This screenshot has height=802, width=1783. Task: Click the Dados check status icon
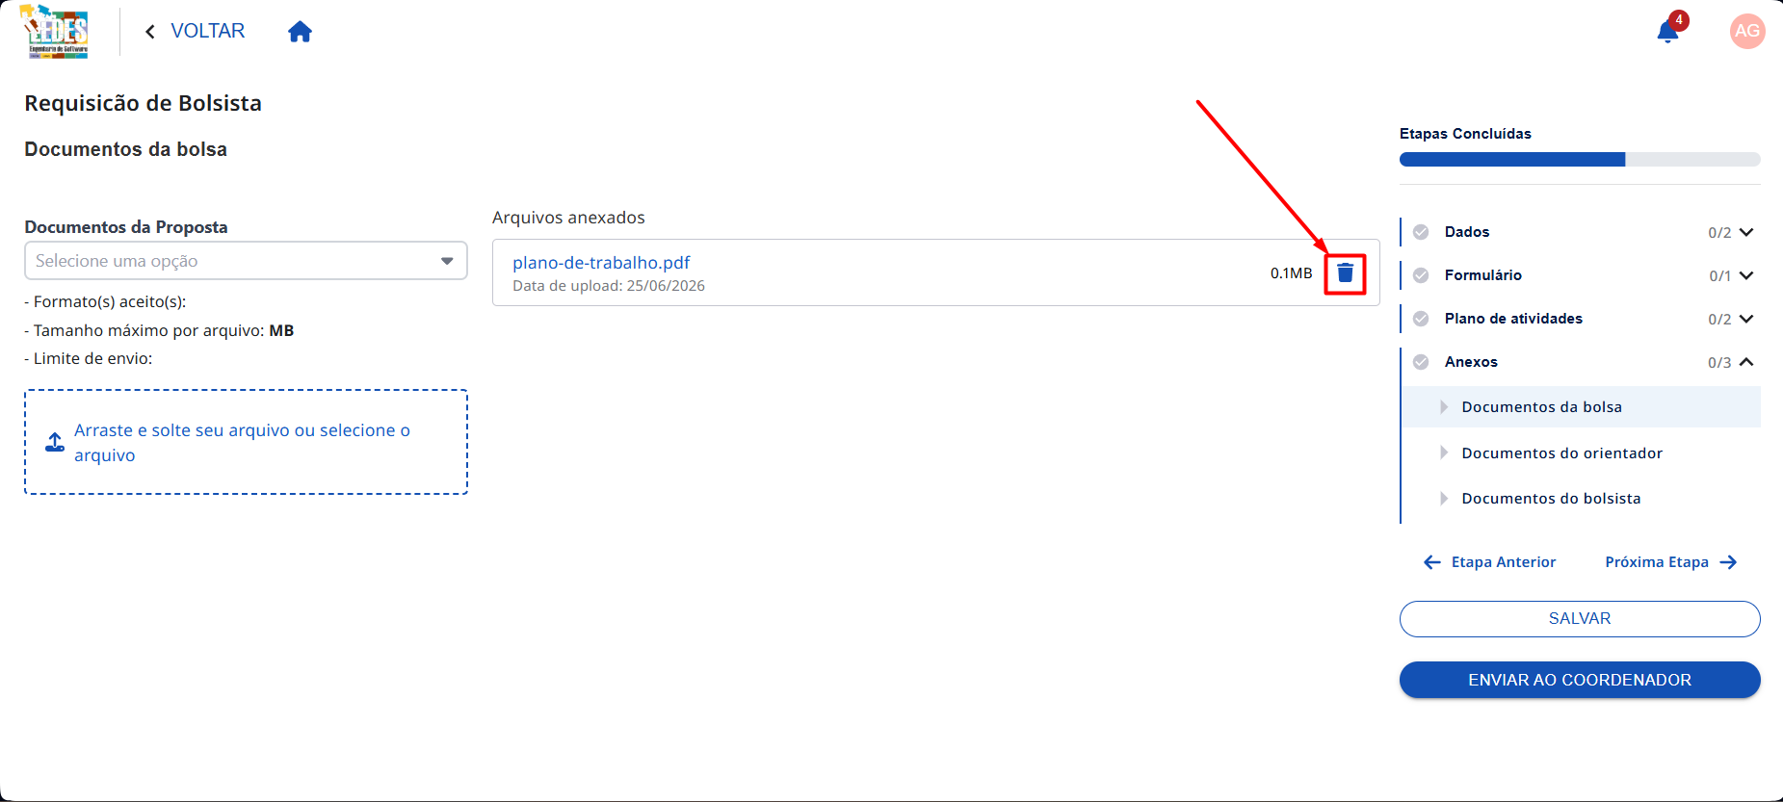click(x=1420, y=232)
